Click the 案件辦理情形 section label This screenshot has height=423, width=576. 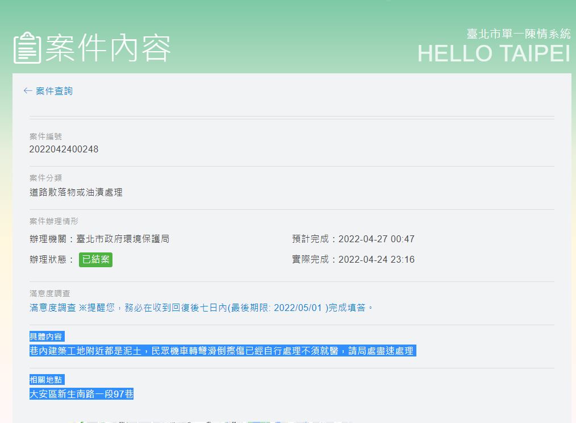54,221
